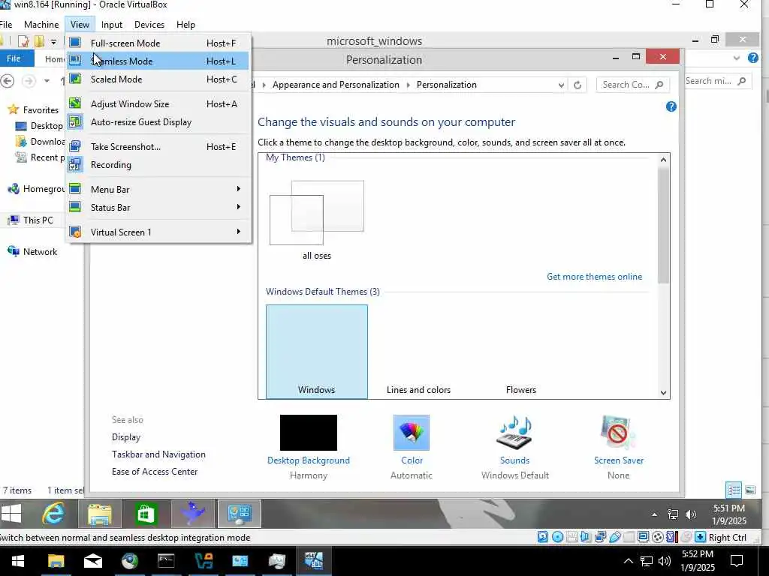Click the USB devices indicator in VirtualBox status bar
Image resolution: width=769 pixels, height=576 pixels.
pyautogui.click(x=615, y=537)
